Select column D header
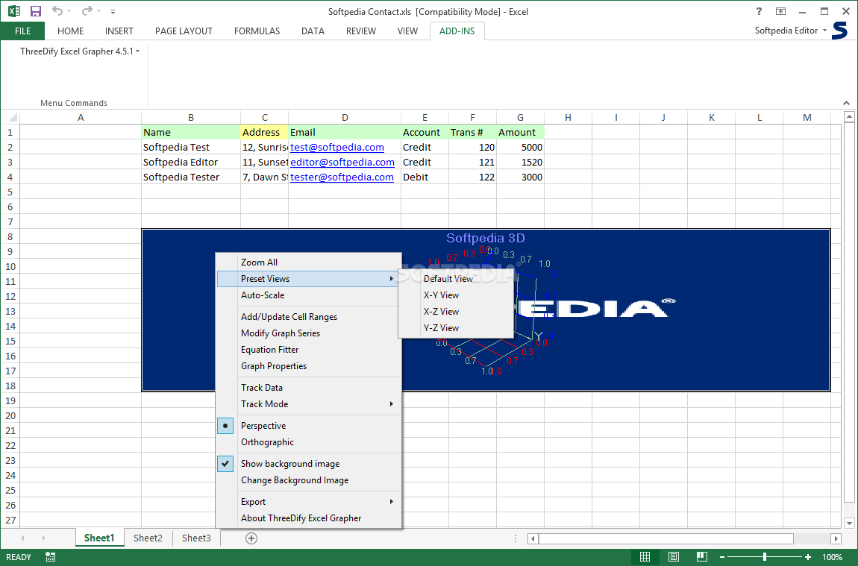The height and width of the screenshot is (566, 858). [345, 117]
